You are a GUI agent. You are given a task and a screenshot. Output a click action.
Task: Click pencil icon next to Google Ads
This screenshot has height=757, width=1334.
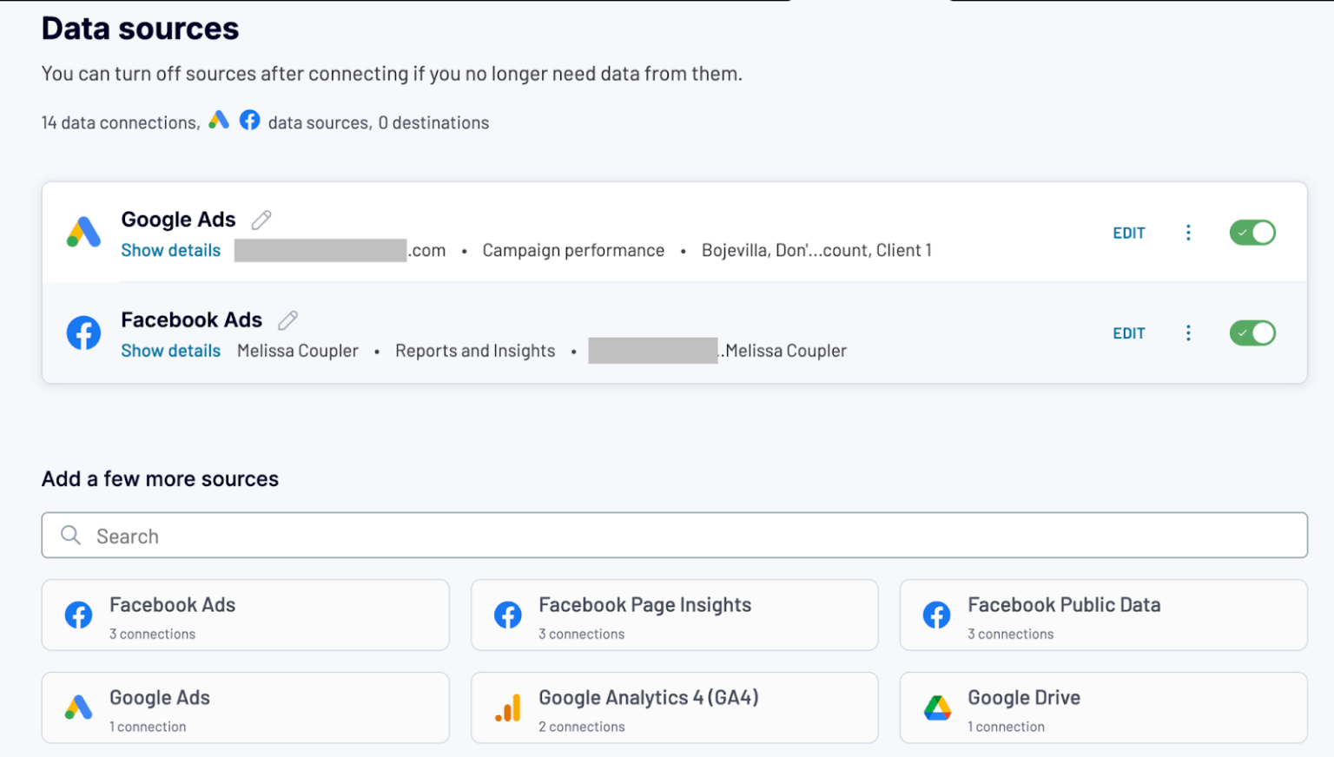pyautogui.click(x=261, y=221)
